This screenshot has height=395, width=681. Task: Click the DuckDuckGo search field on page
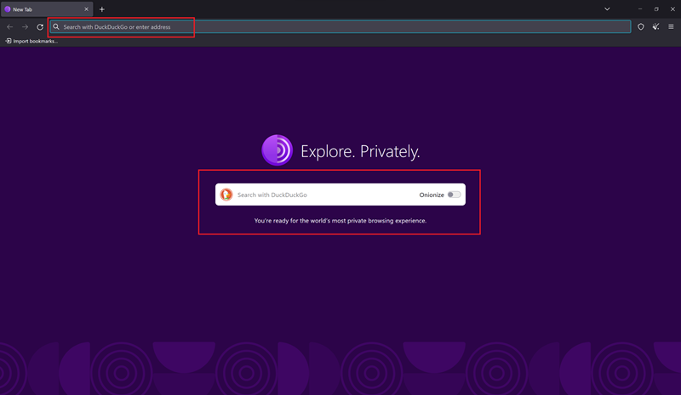(x=323, y=195)
